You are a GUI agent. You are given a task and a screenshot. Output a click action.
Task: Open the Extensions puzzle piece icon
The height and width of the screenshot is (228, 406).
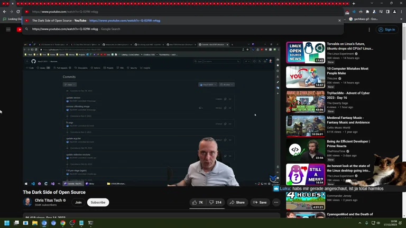pyautogui.click(x=367, y=12)
